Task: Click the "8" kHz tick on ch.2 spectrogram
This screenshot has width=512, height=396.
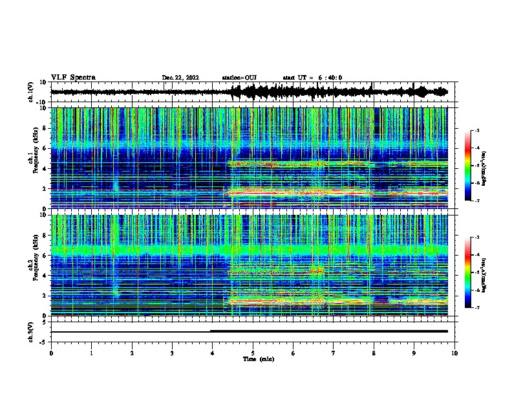Action: [x=45, y=236]
